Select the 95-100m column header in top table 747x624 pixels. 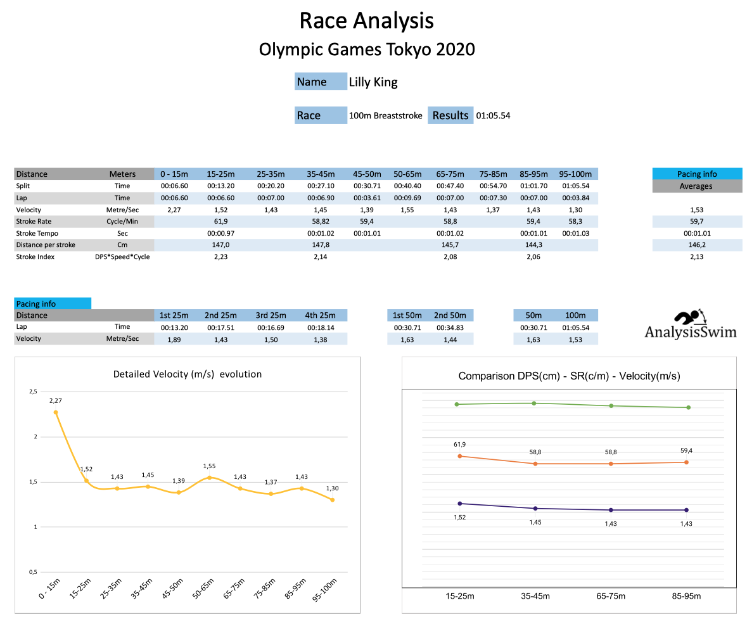[x=575, y=174]
